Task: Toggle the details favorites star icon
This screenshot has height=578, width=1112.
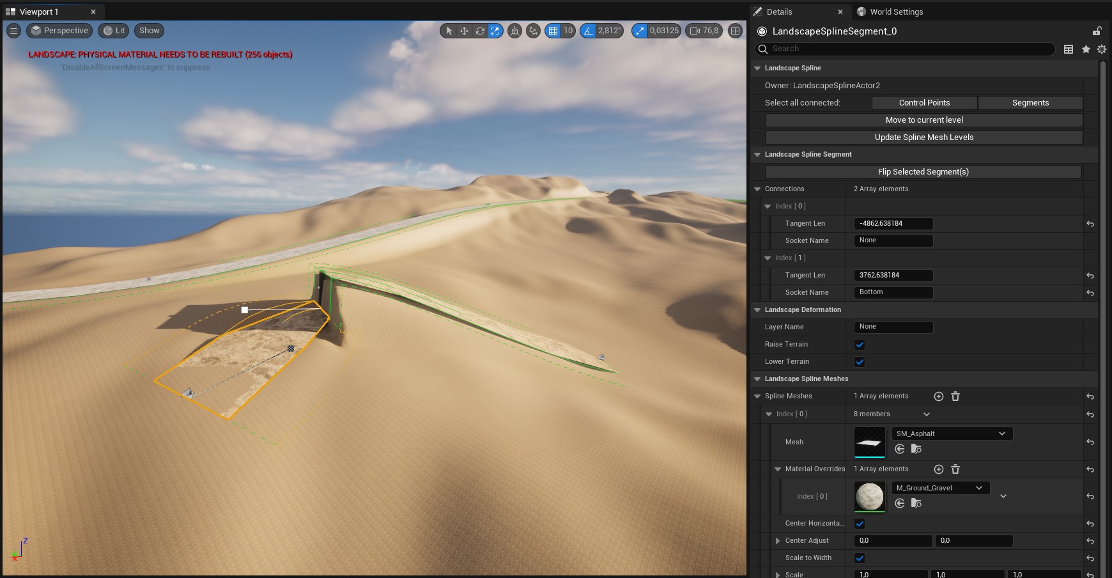Action: (1085, 49)
